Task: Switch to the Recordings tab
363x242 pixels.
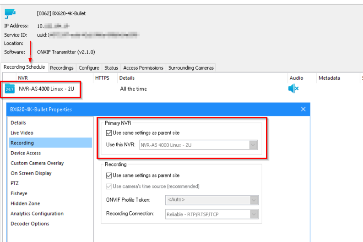Action: pyautogui.click(x=62, y=68)
